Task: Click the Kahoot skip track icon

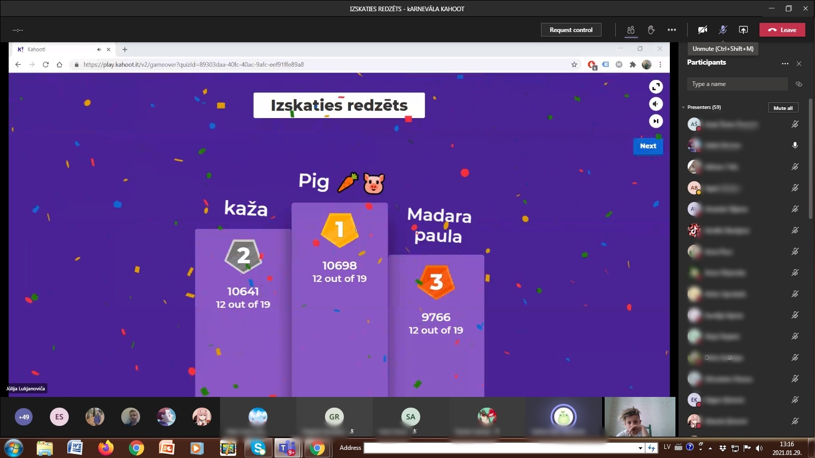Action: tap(656, 121)
